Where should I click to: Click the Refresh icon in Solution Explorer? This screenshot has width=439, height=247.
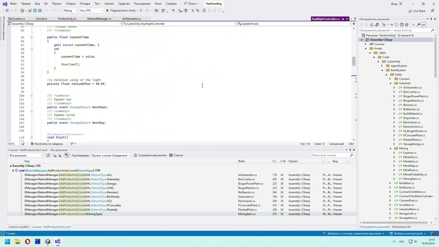click(x=396, y=25)
